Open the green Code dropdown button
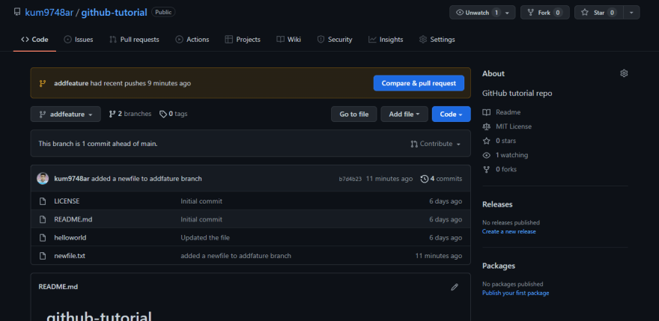This screenshot has height=321, width=659. point(451,114)
